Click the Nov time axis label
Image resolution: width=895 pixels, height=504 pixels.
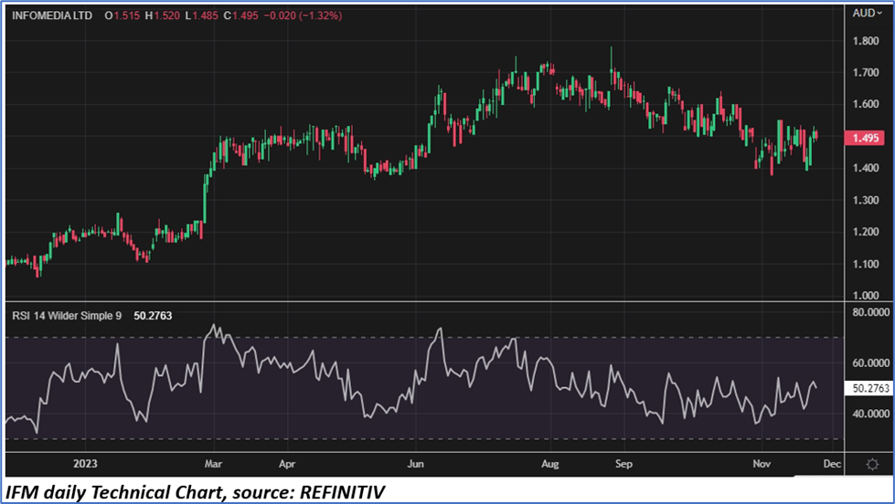click(761, 464)
